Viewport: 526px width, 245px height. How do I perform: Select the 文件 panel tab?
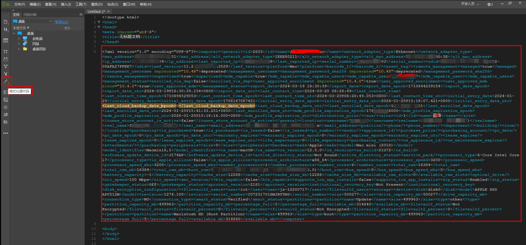click(x=16, y=15)
